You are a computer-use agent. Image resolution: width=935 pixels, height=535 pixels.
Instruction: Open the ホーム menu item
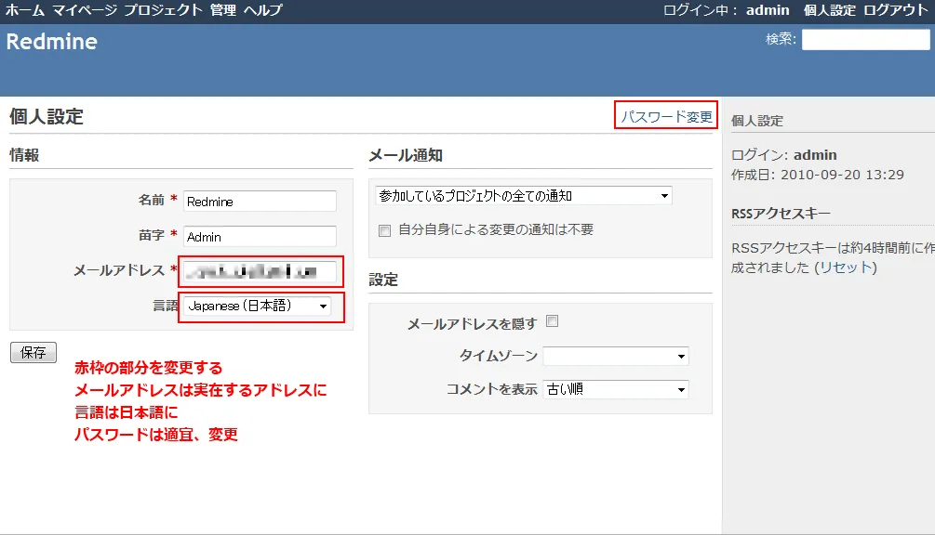[20, 9]
